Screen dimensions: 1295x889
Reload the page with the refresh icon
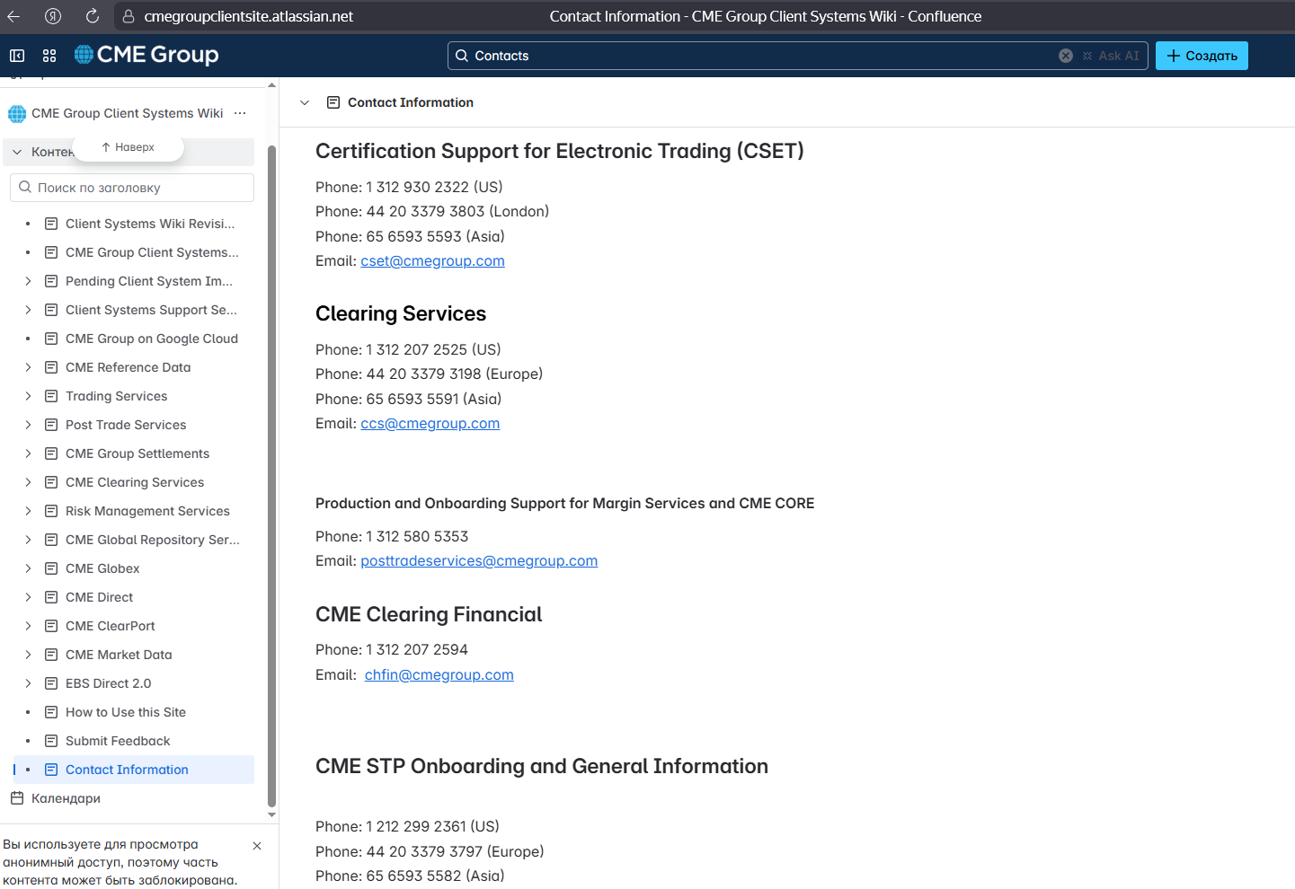coord(92,16)
